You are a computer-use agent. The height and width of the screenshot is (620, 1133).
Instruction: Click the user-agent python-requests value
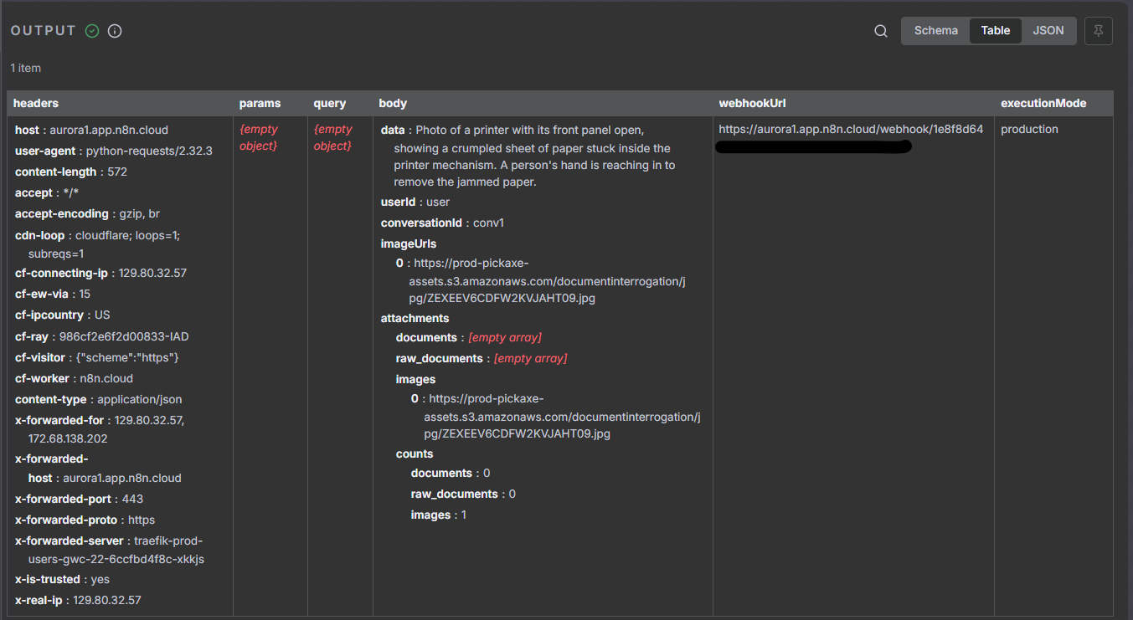click(149, 151)
